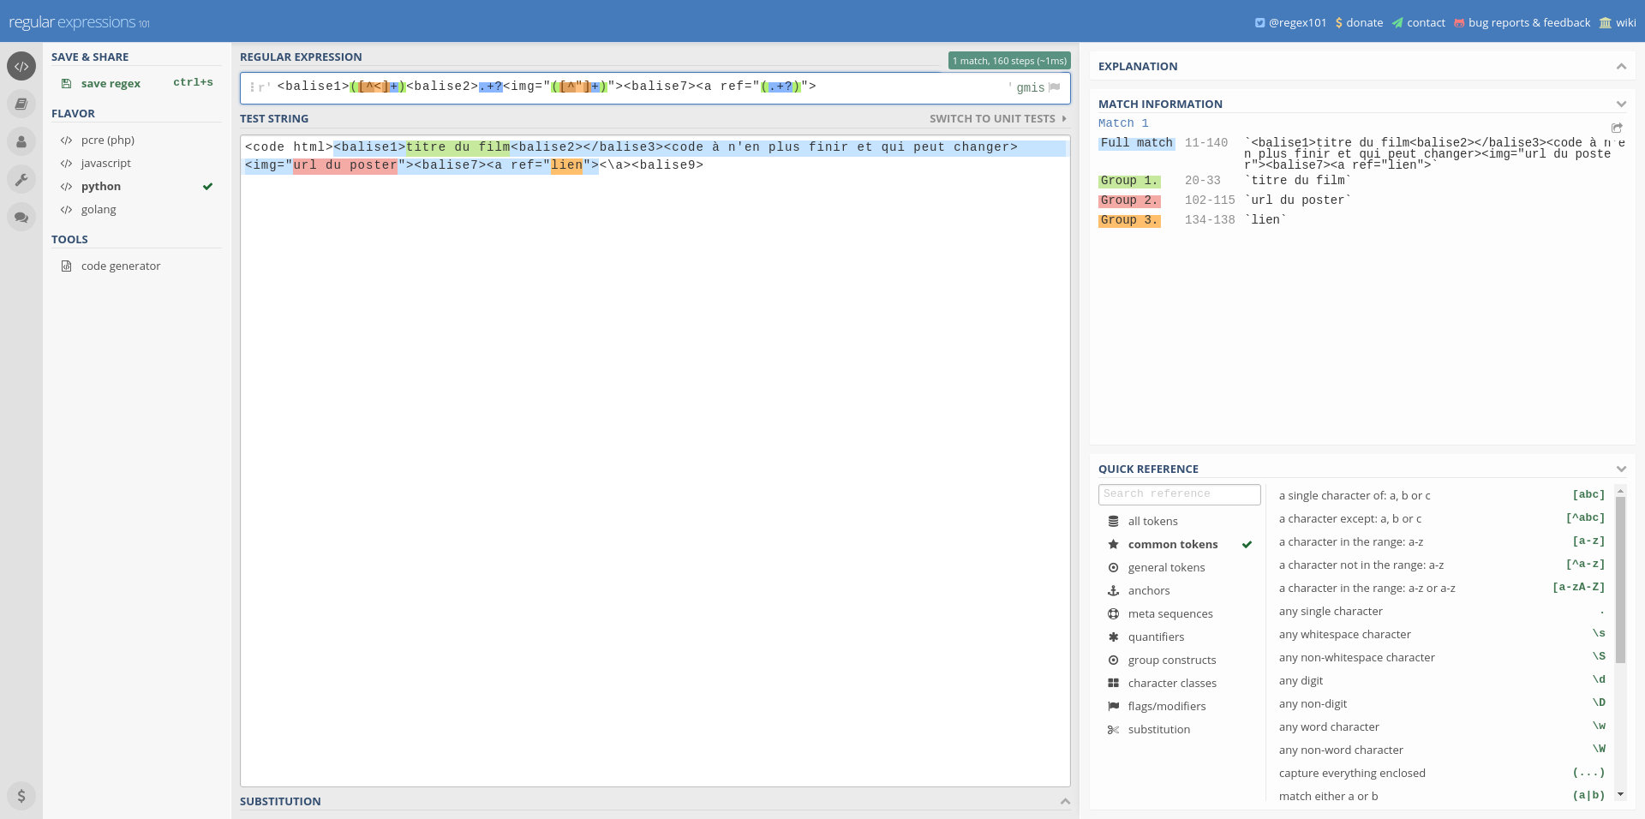Select 'any word character' reference row
This screenshot has height=819, width=1645.
[1442, 726]
